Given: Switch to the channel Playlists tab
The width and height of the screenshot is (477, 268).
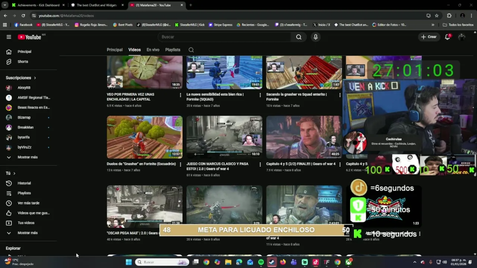Looking at the screenshot, I should pos(173,50).
